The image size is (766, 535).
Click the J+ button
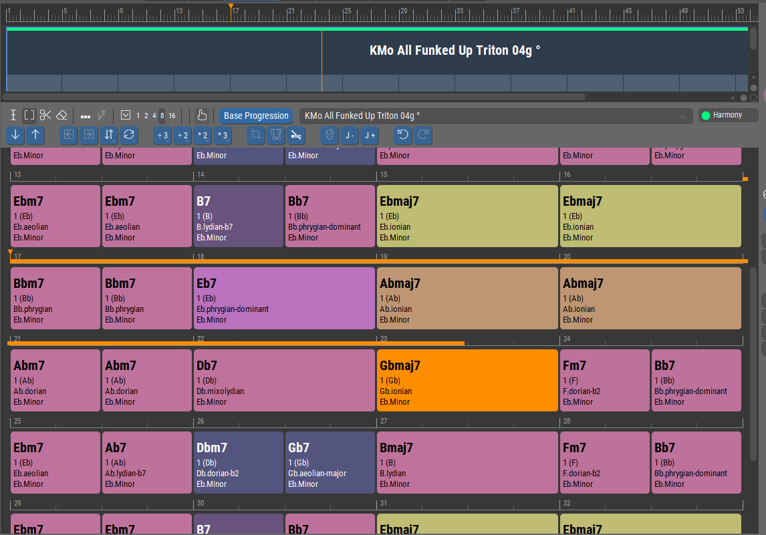[x=370, y=136]
